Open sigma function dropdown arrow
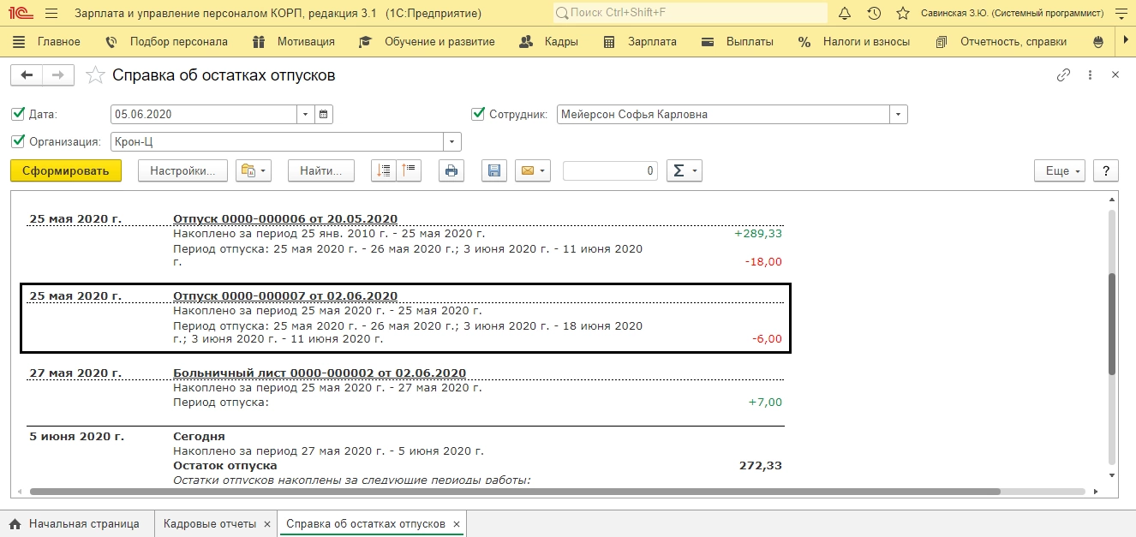Screen dimensions: 1136x537 point(695,170)
